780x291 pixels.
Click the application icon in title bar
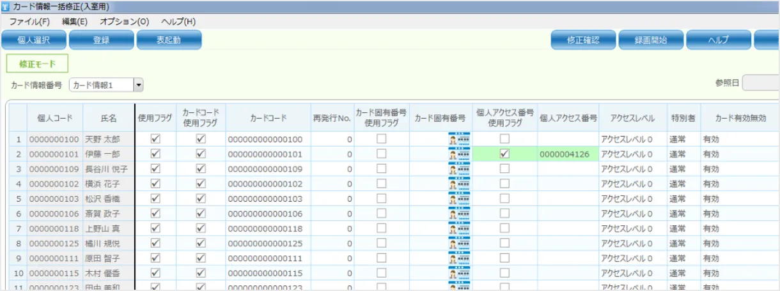(x=6, y=6)
